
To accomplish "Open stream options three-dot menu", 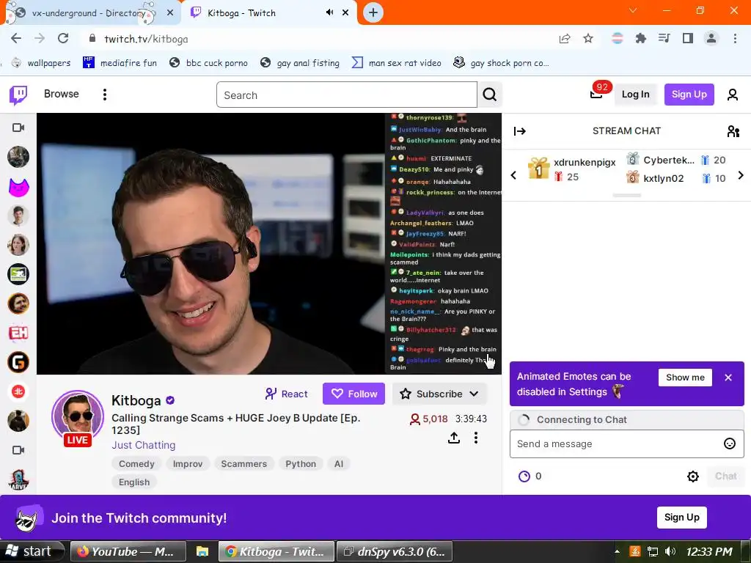I will (475, 438).
